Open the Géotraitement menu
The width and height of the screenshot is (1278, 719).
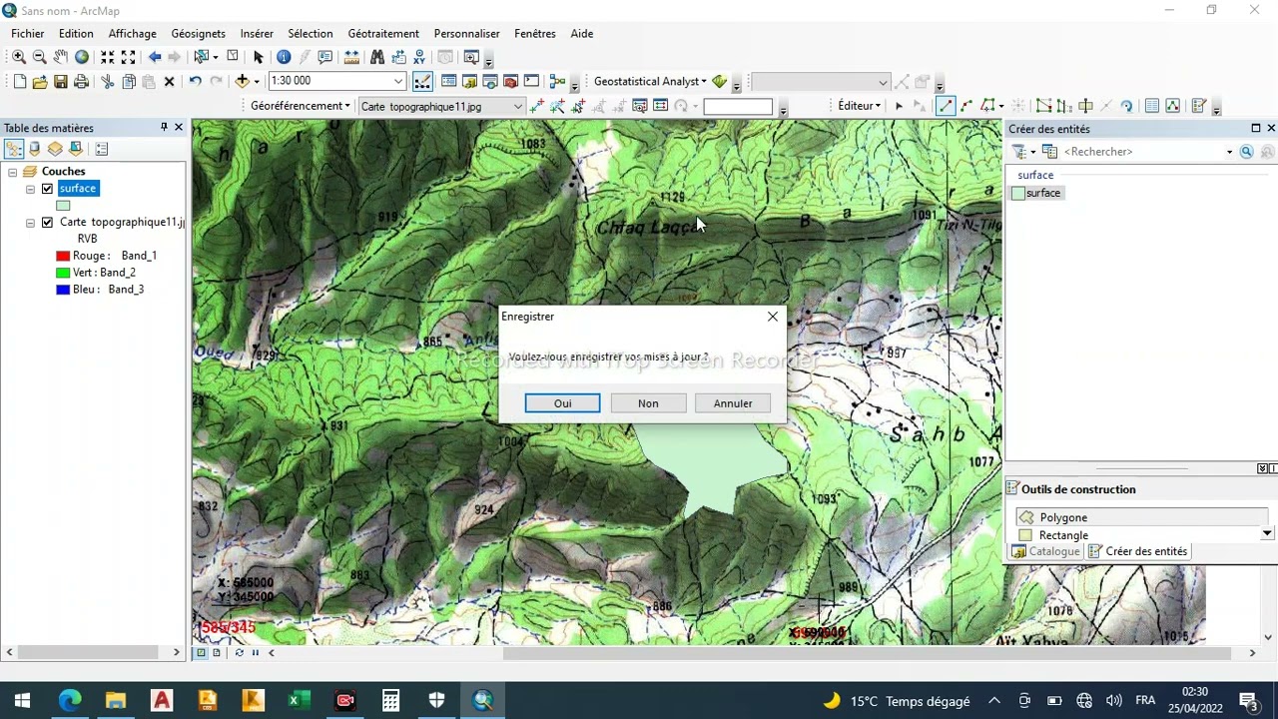click(383, 33)
